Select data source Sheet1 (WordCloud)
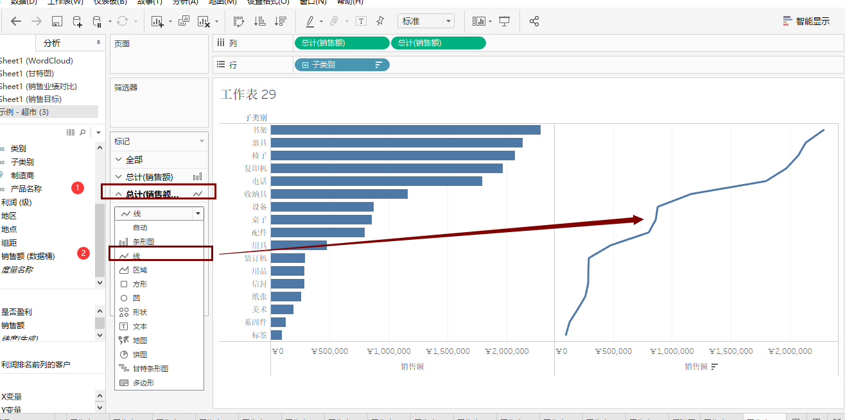Screen dimensions: 845x420 pos(37,60)
